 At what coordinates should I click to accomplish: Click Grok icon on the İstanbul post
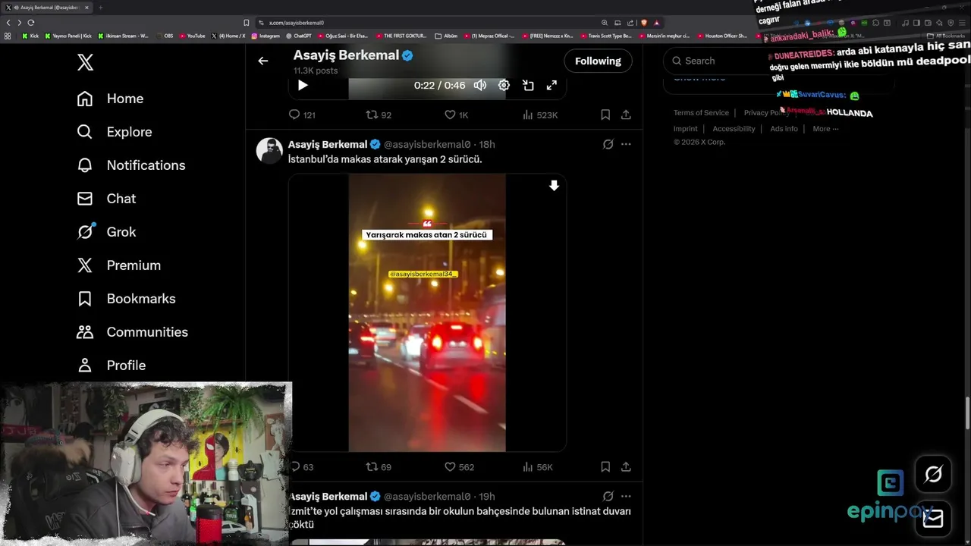[x=608, y=144]
